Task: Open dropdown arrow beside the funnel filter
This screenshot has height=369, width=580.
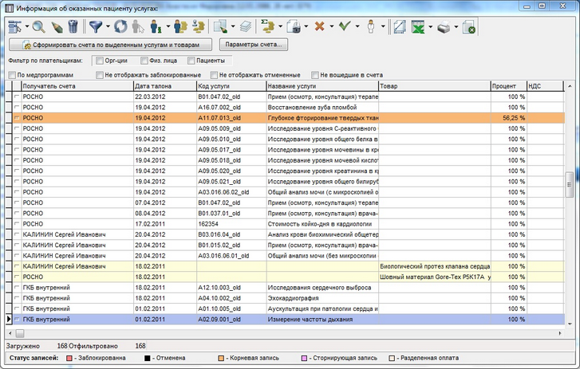Action: [x=108, y=26]
